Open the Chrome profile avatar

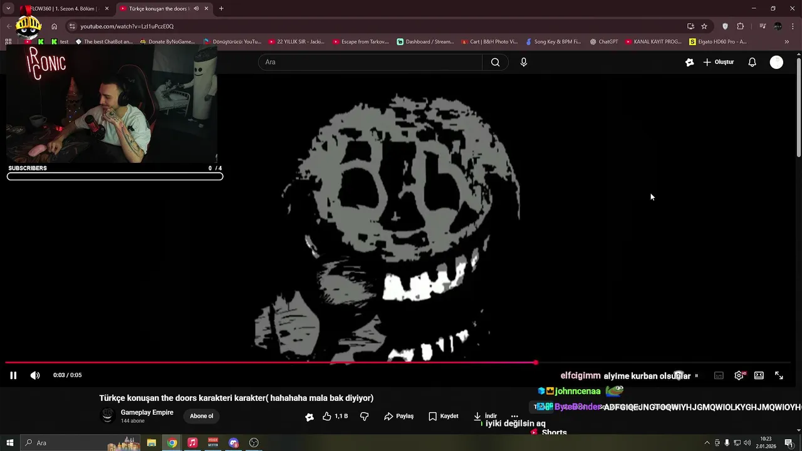click(x=778, y=26)
